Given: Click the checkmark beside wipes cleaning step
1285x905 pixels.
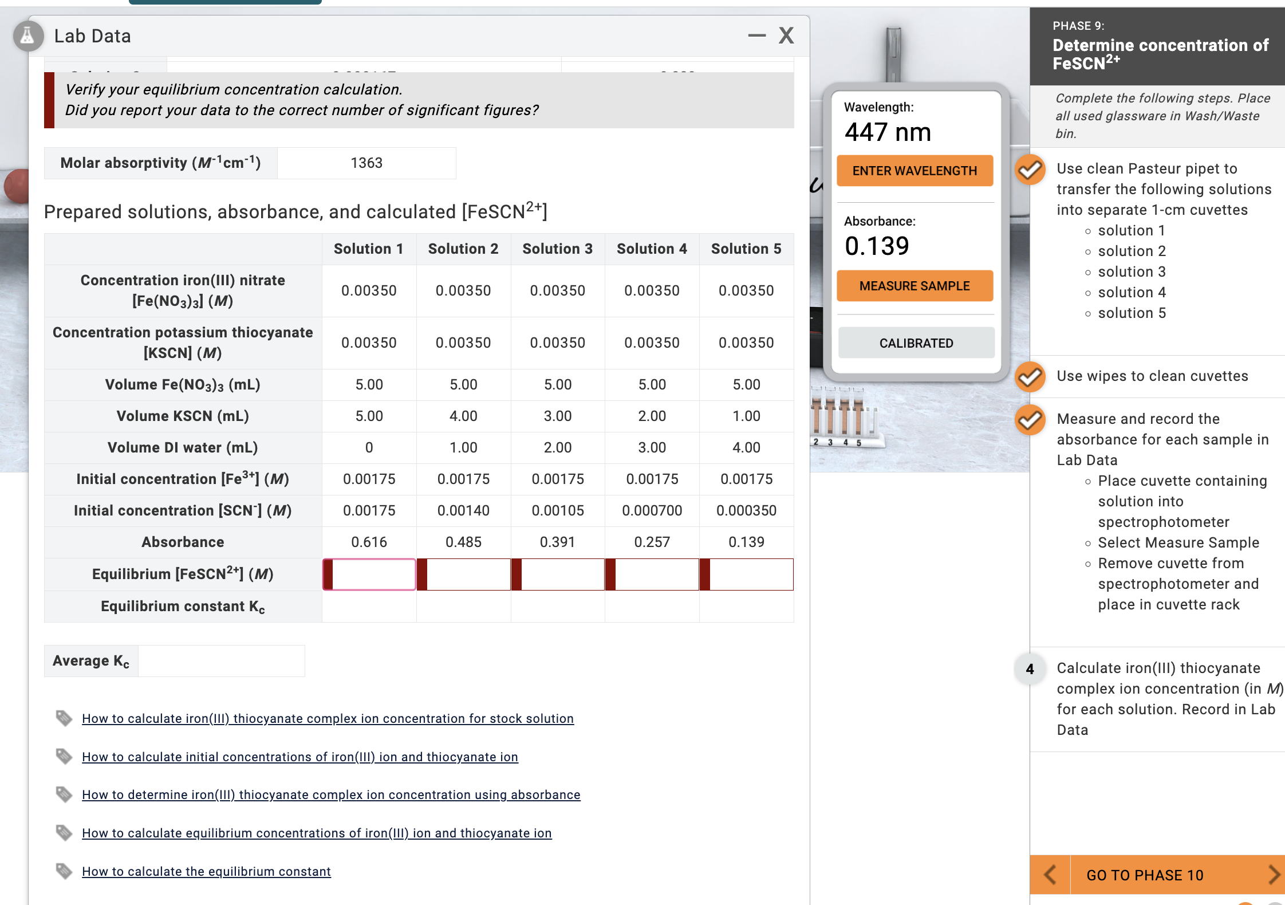Looking at the screenshot, I should 1030,377.
